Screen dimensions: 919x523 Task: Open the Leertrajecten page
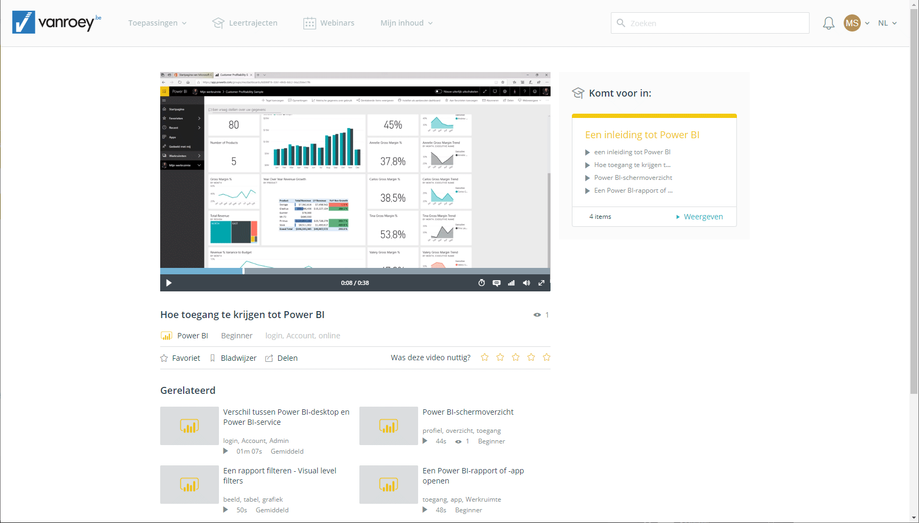coord(245,23)
